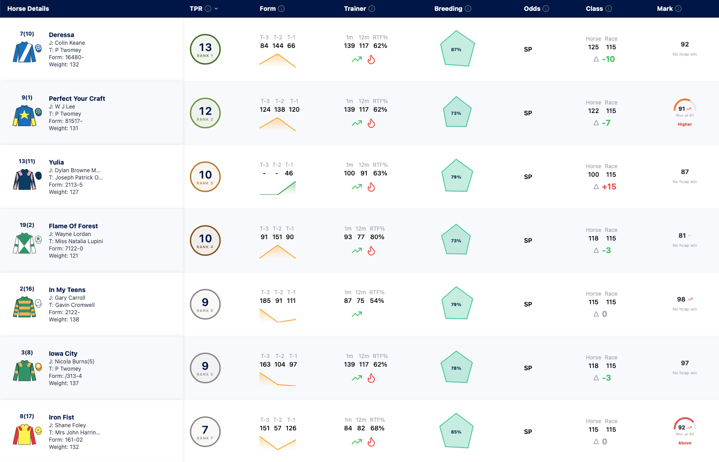Open the TPR sort dropdown chevron
This screenshot has width=719, height=462.
216,9
